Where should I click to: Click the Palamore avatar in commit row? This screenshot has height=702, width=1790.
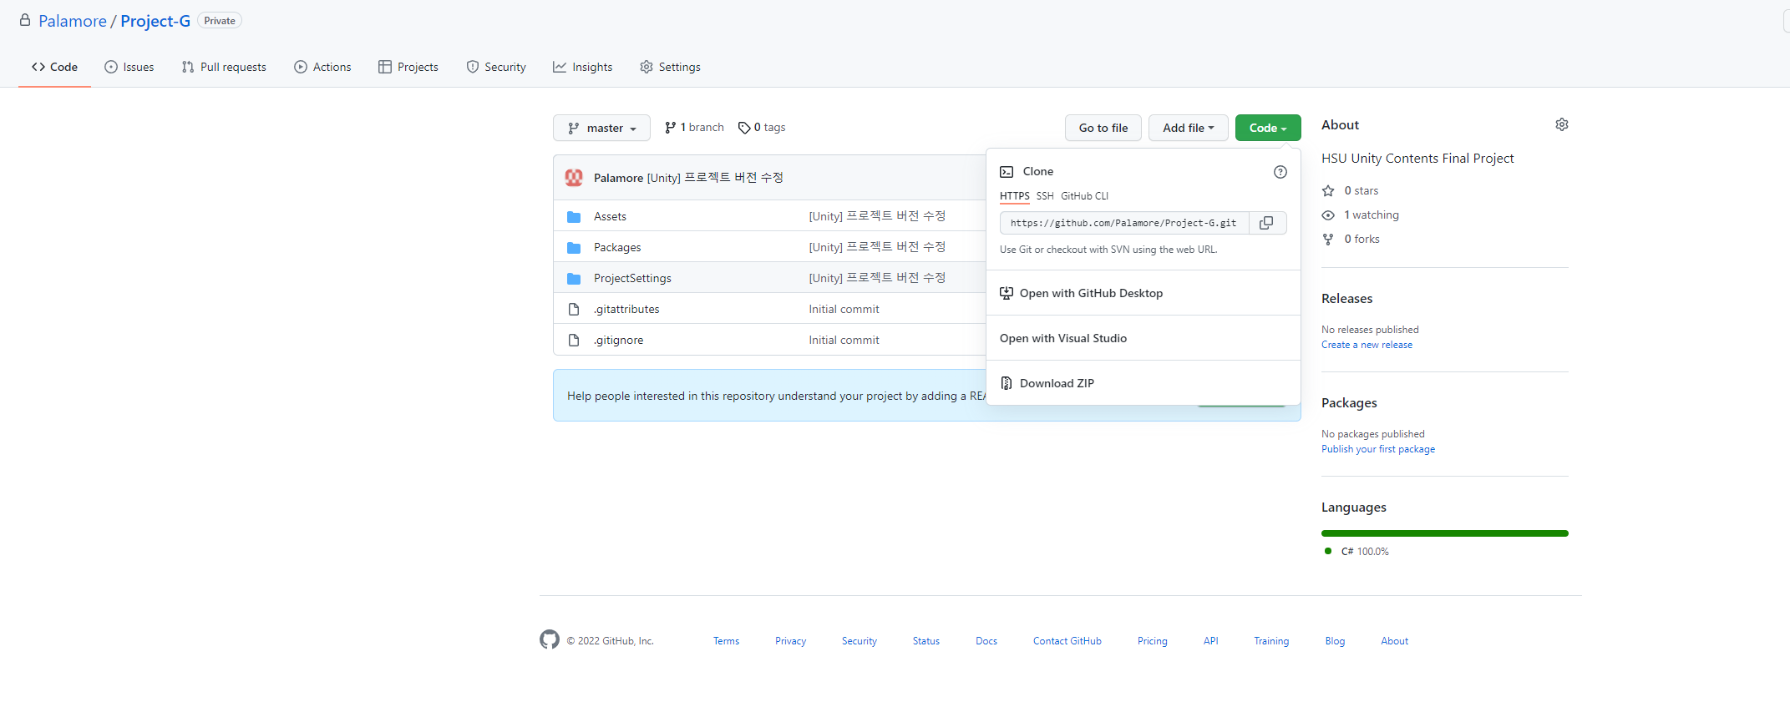pos(574,177)
